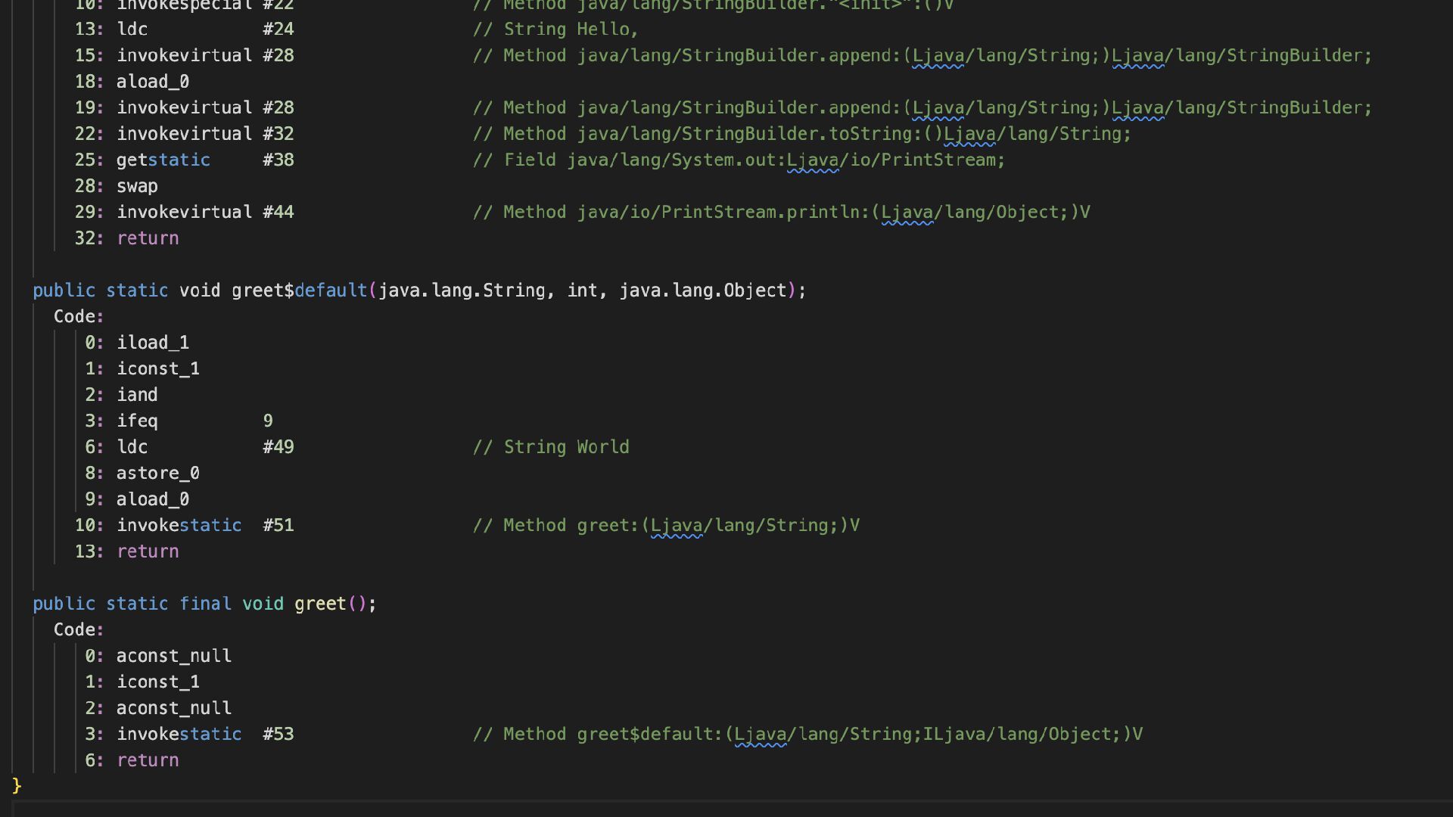The image size is (1453, 817).
Task: Click the constant pool reference #49
Action: coord(278,447)
